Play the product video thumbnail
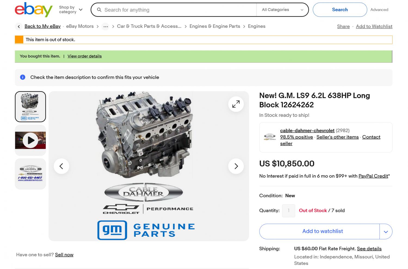The width and height of the screenshot is (408, 269). tap(30, 140)
